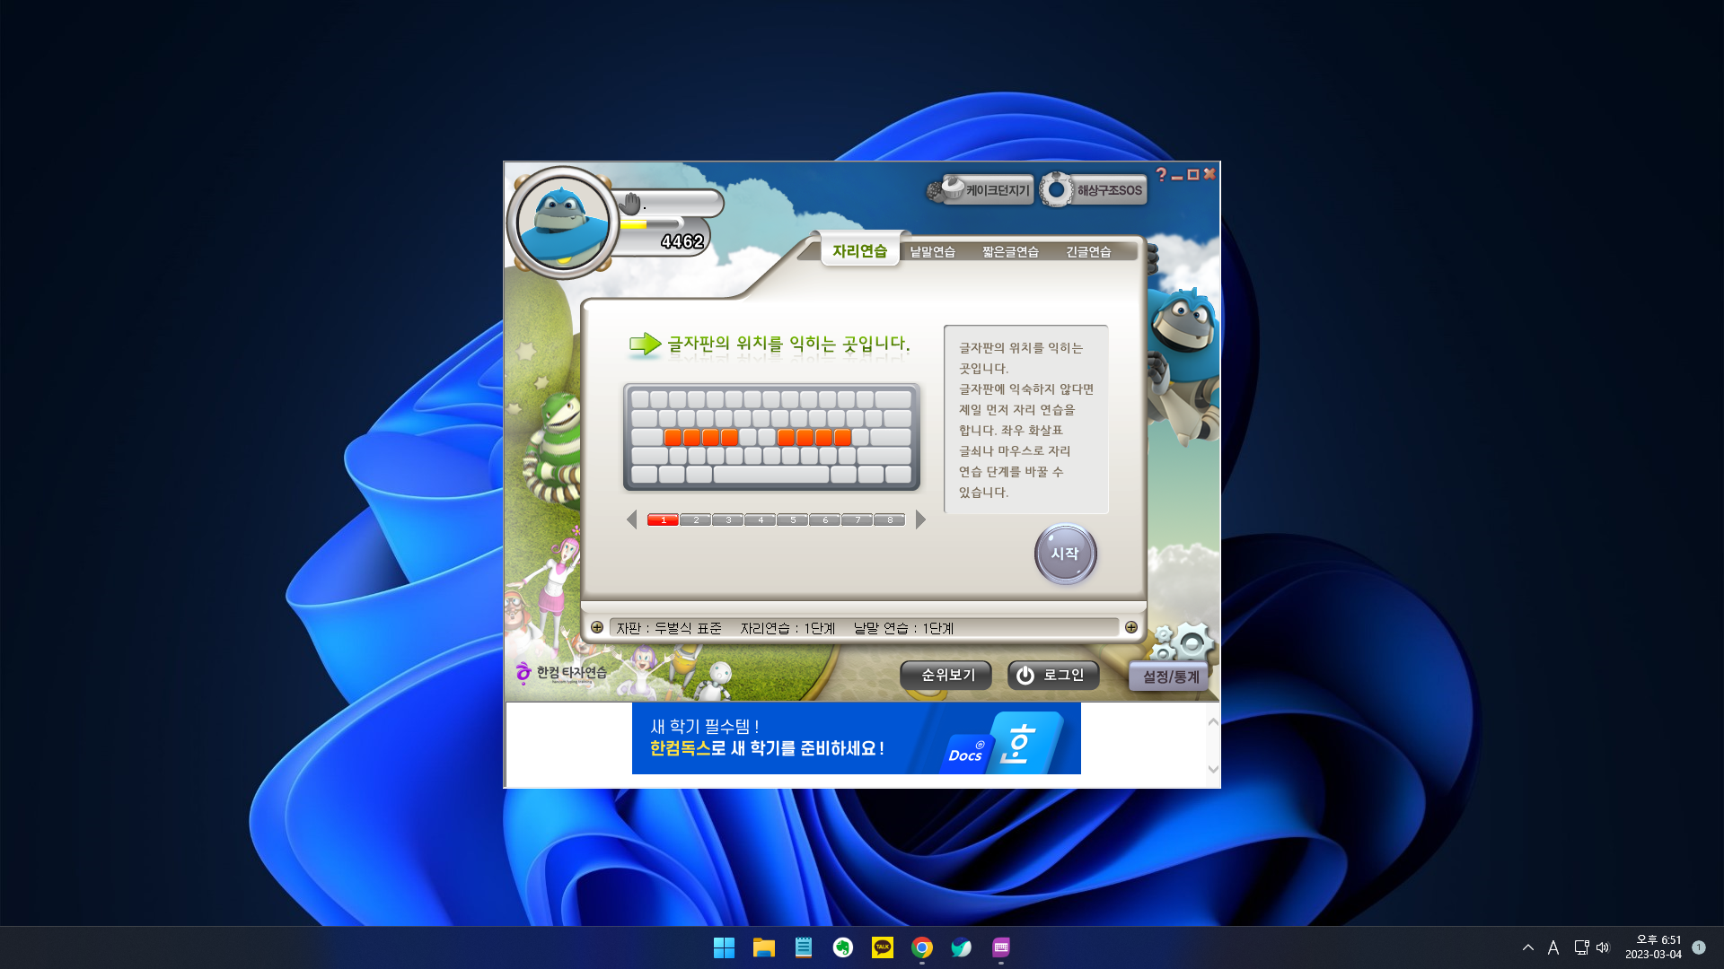Open Windows Start menu
This screenshot has width=1724, height=969.
(724, 947)
